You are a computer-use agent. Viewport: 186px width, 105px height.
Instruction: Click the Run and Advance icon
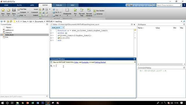89,10
